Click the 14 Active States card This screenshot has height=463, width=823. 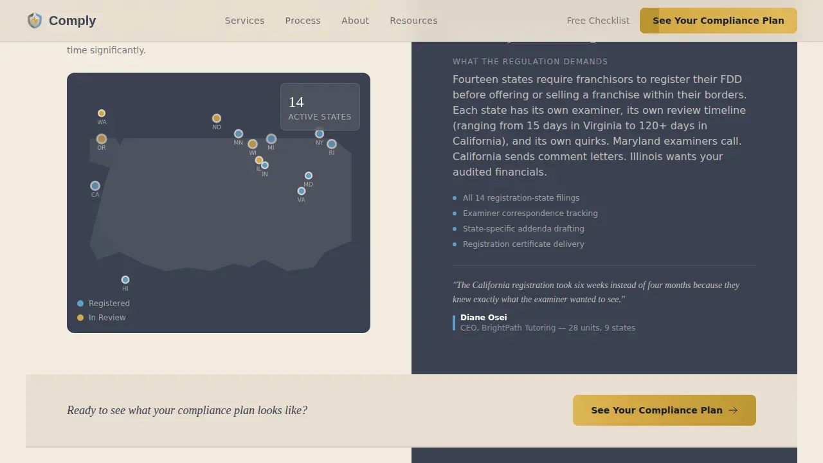320,107
